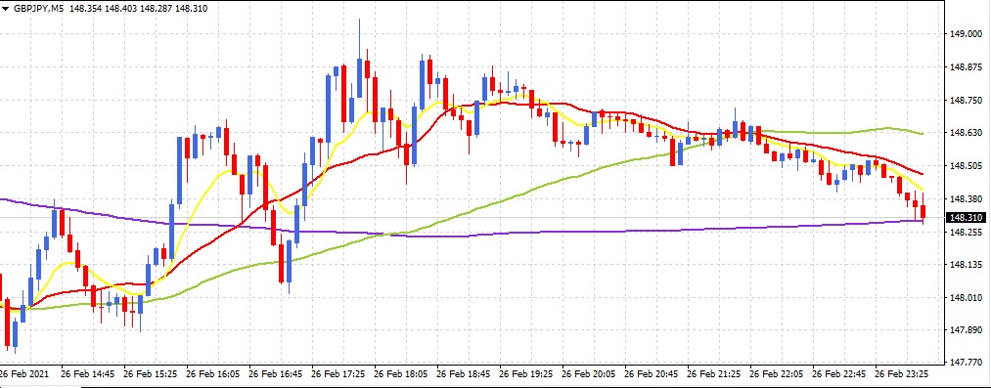Screen dimensions: 991x388
Task: Click the 147.890 price axis label
Action: coord(966,330)
